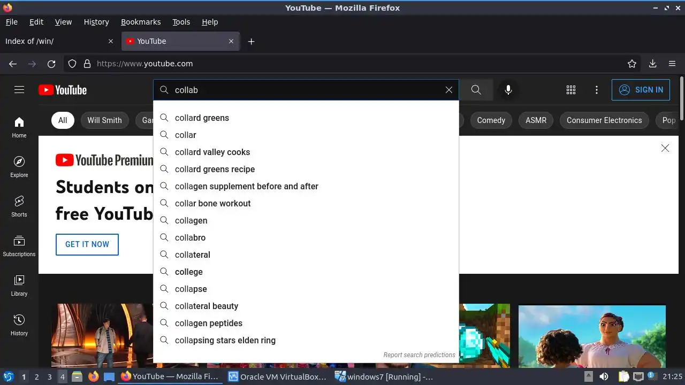Reload the page

click(x=51, y=64)
